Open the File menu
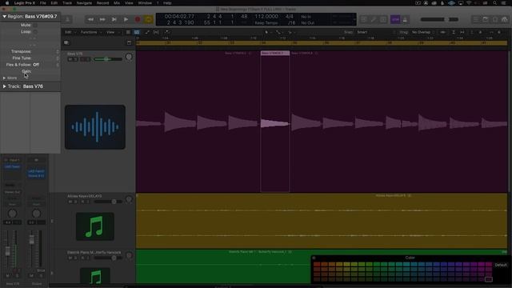 pyautogui.click(x=42, y=3)
